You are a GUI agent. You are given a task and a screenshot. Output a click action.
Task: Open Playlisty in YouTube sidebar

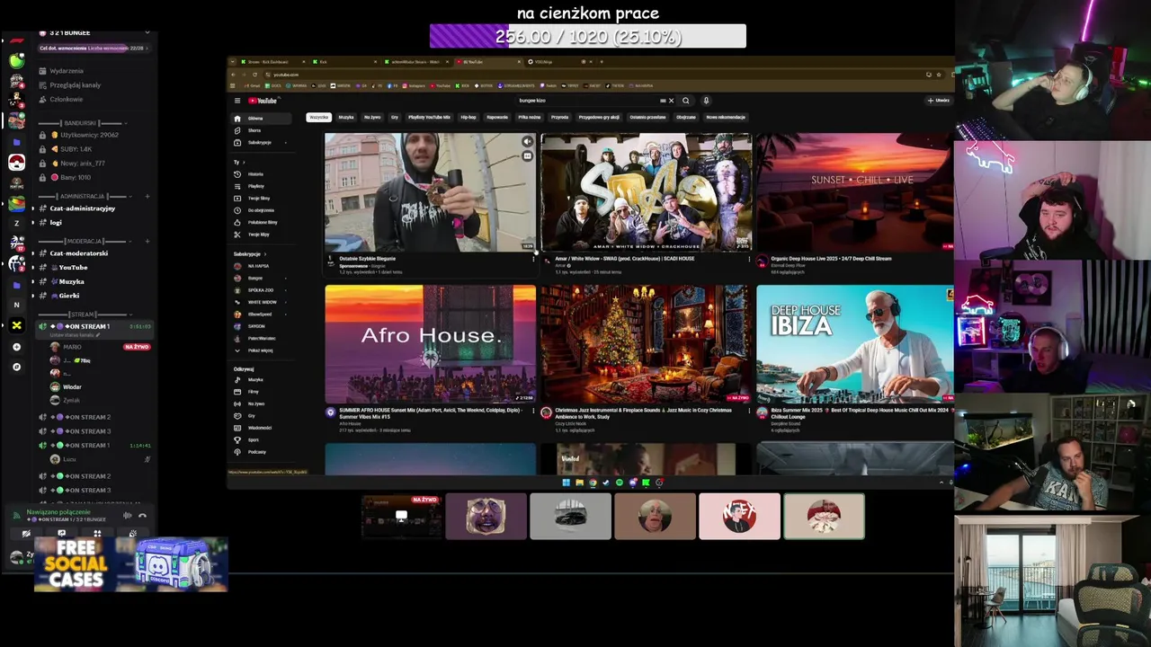(262, 186)
